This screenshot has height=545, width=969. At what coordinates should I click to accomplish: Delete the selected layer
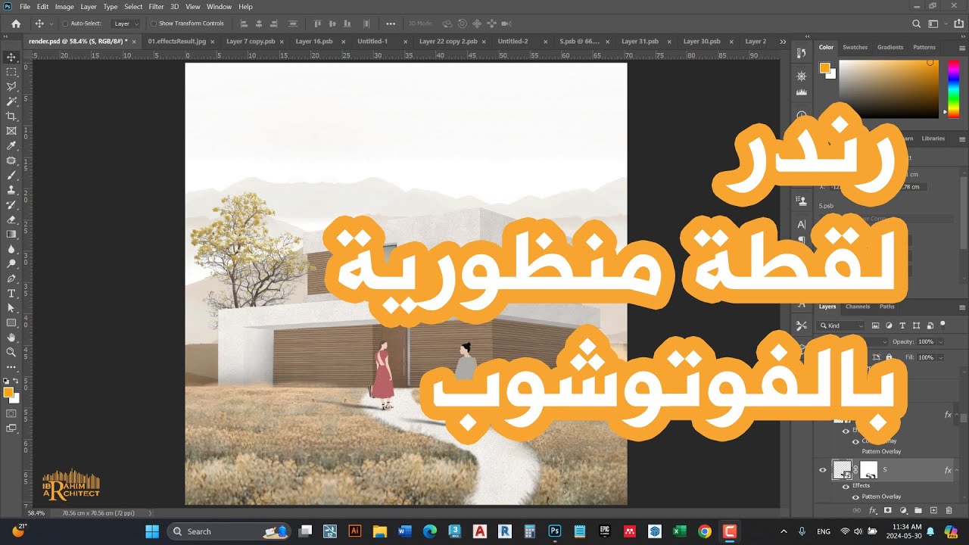pos(949,511)
